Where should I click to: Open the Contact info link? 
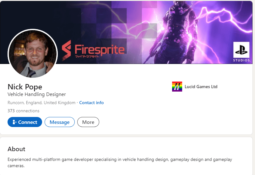[x=91, y=103]
